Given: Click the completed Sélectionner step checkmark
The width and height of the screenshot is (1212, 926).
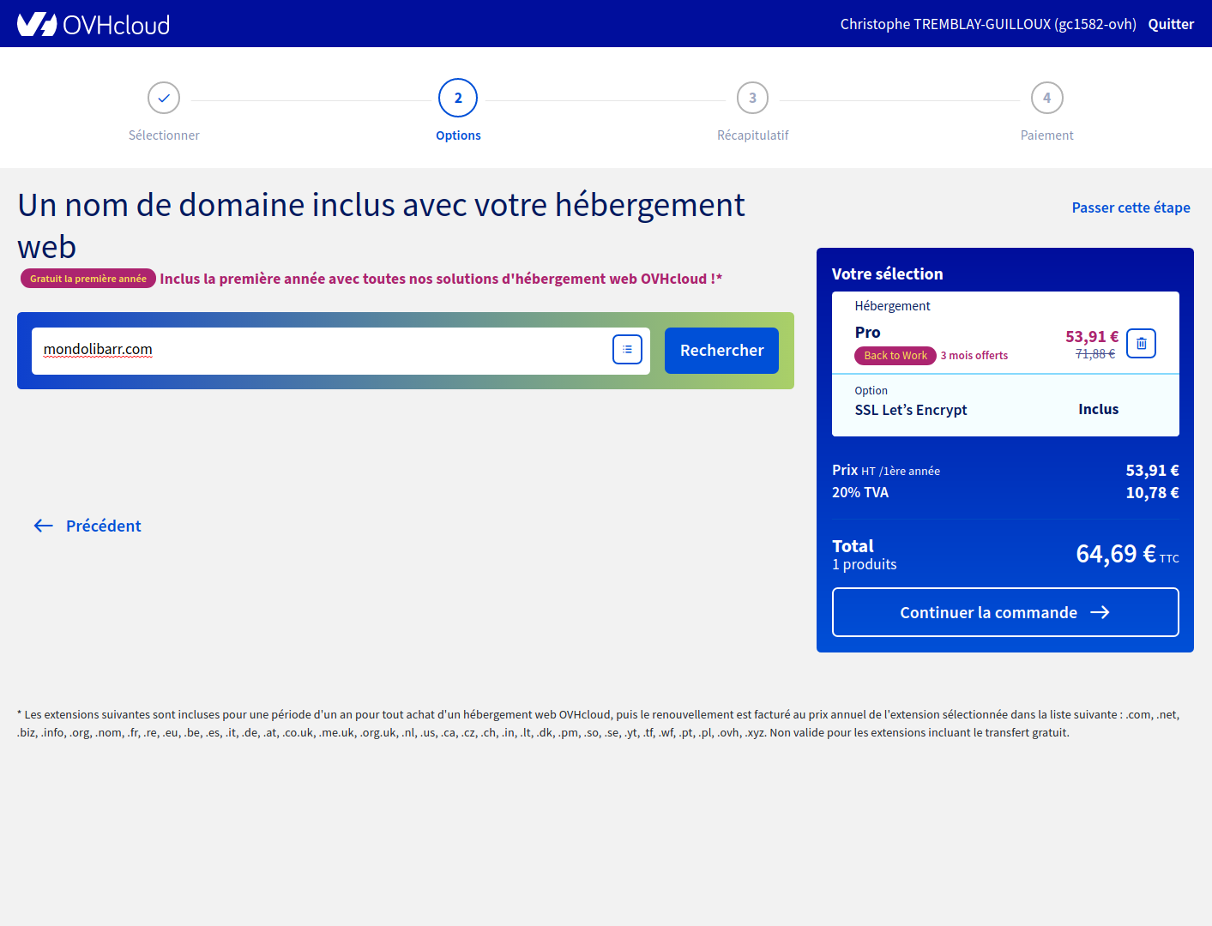Looking at the screenshot, I should point(164,98).
